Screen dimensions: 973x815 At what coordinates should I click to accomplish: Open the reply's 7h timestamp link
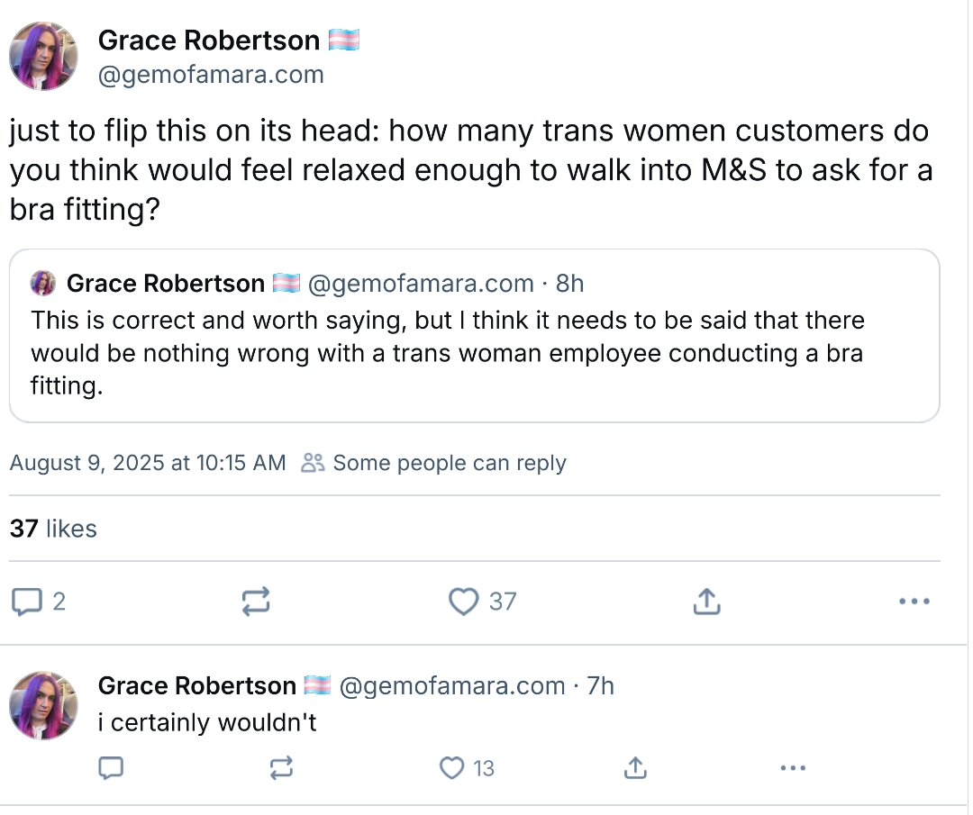coord(600,686)
